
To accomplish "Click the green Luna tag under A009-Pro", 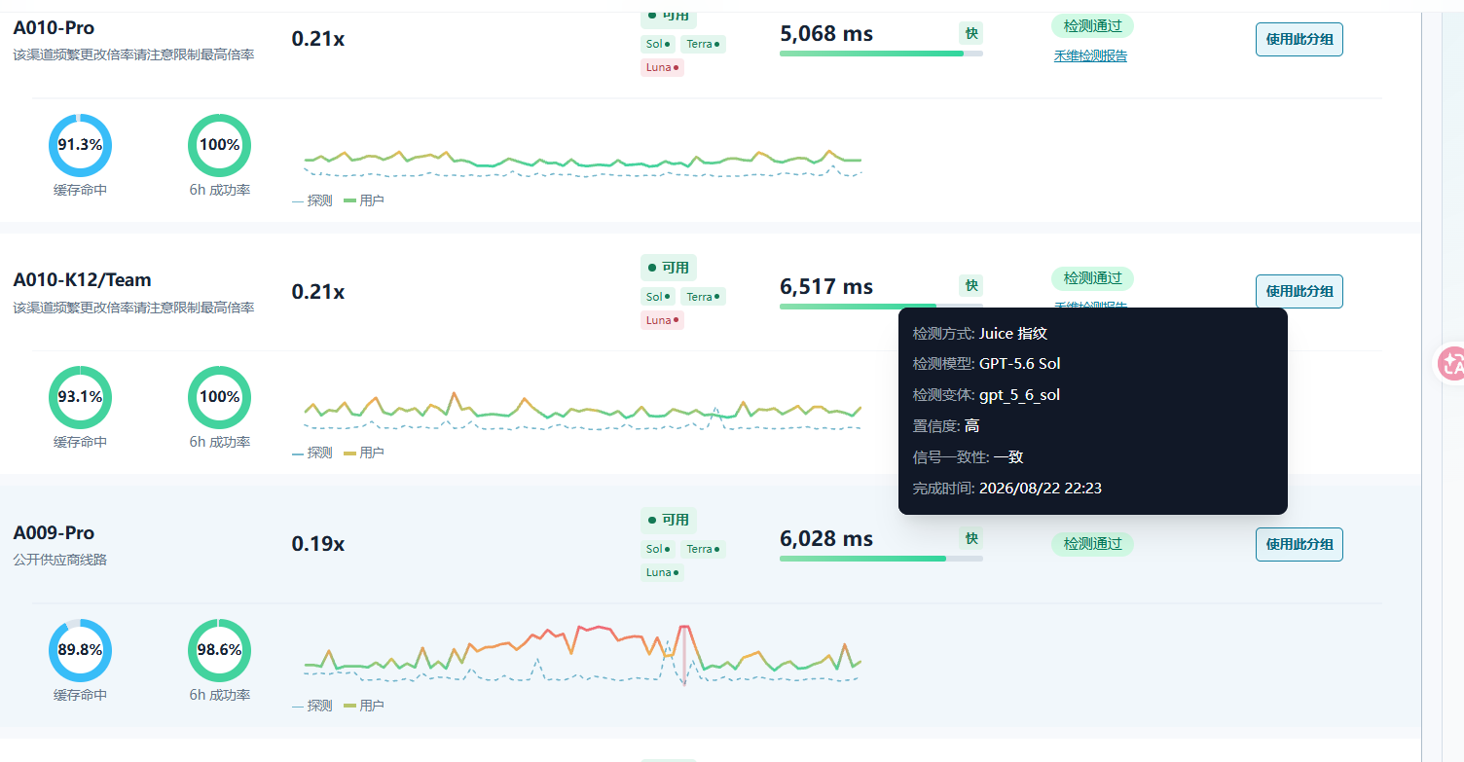I will 662,572.
